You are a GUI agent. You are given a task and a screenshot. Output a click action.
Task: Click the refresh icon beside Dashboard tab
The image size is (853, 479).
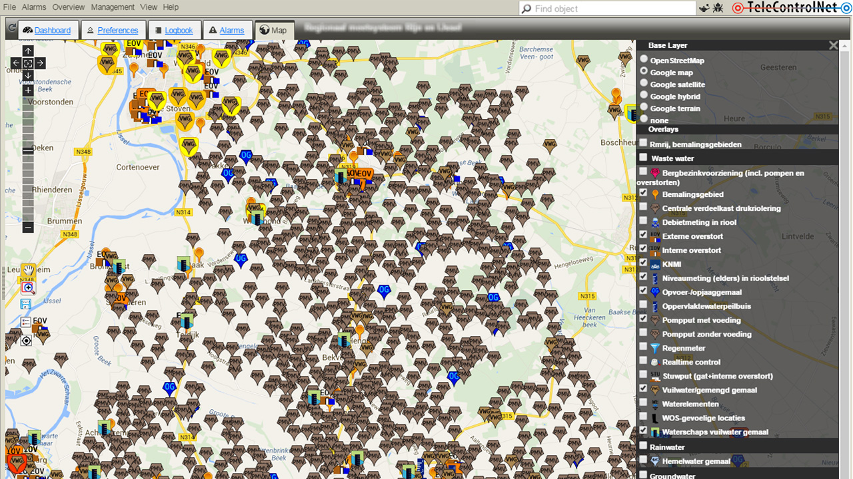11,28
